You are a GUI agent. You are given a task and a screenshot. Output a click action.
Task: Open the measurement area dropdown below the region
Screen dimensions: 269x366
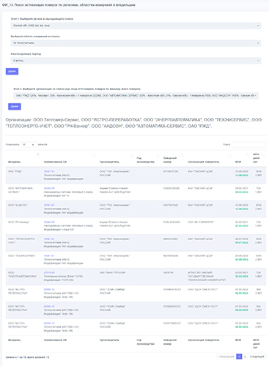(136, 43)
